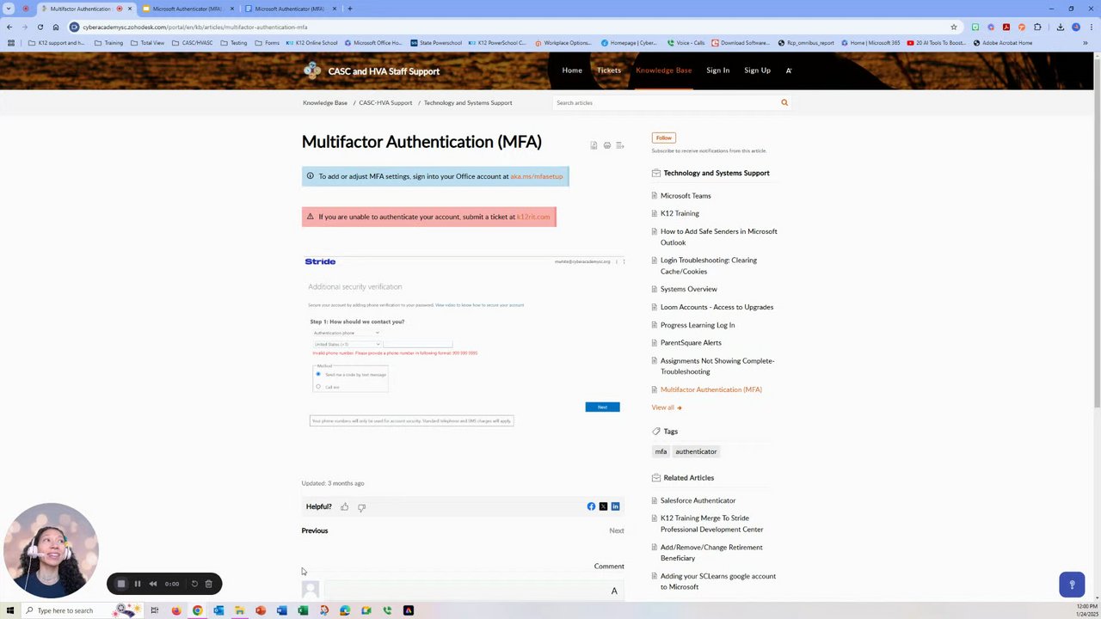
Task: Click the rewind recording button
Action: point(153,584)
